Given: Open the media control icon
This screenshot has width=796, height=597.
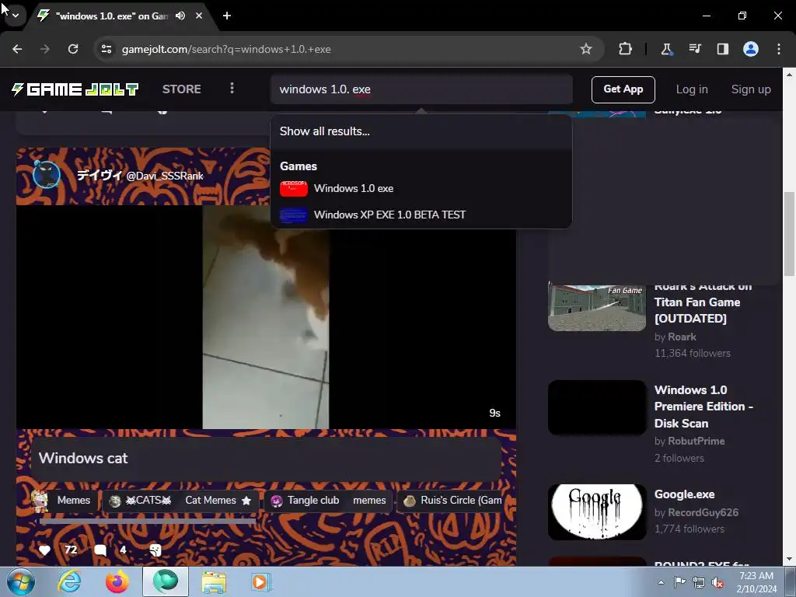Looking at the screenshot, I should pos(694,49).
